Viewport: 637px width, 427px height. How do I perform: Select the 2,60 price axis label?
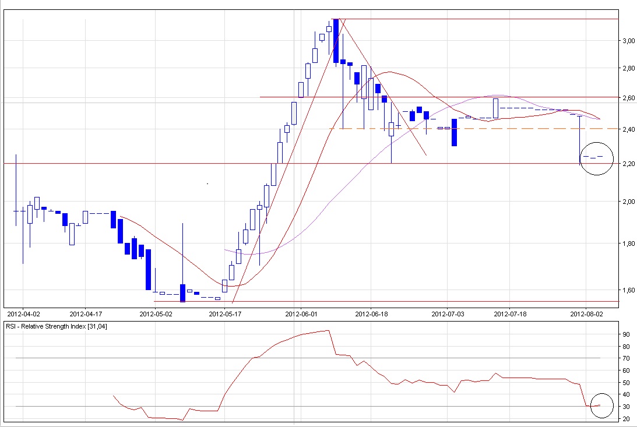tap(627, 98)
